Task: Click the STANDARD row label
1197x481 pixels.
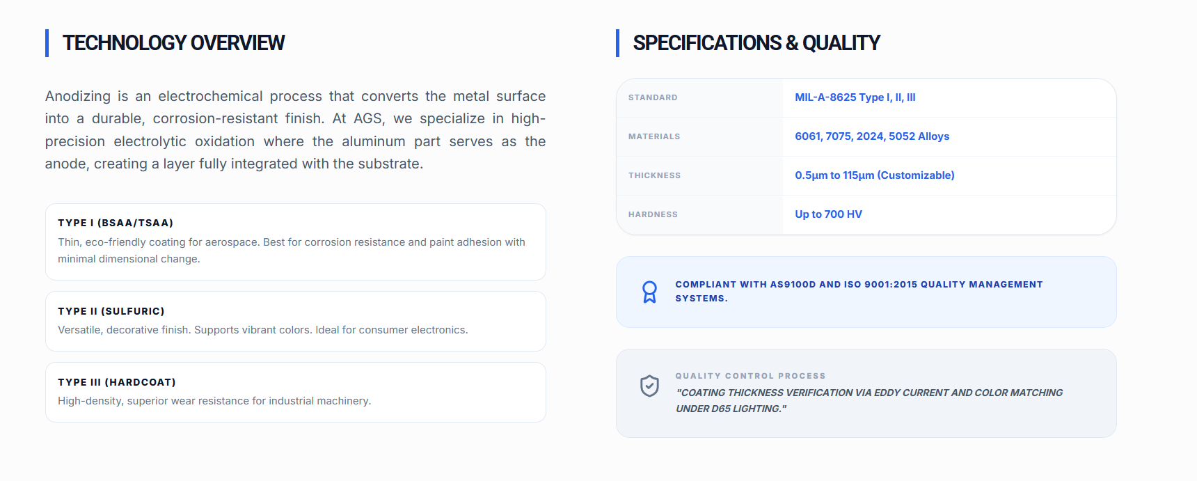Action: (653, 97)
